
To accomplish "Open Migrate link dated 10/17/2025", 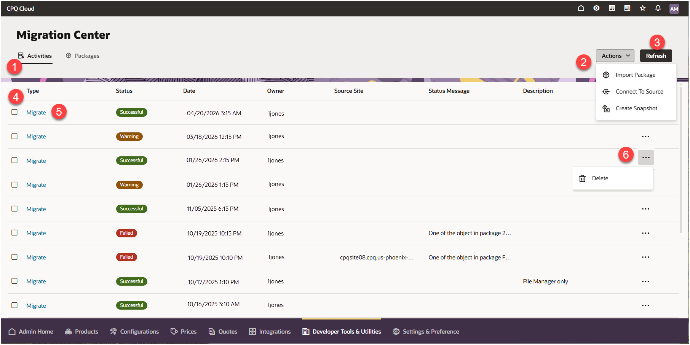I will point(36,281).
